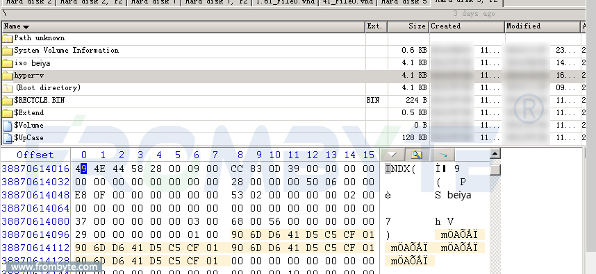Screen dimensions: 596x274
Task: Click the folder magnifier search icon
Action: (417, 155)
